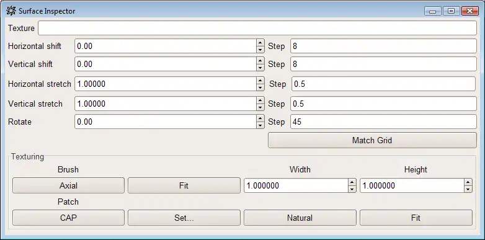This screenshot has width=485, height=240.
Task: Apply CAP patch texturing
Action: (68, 218)
